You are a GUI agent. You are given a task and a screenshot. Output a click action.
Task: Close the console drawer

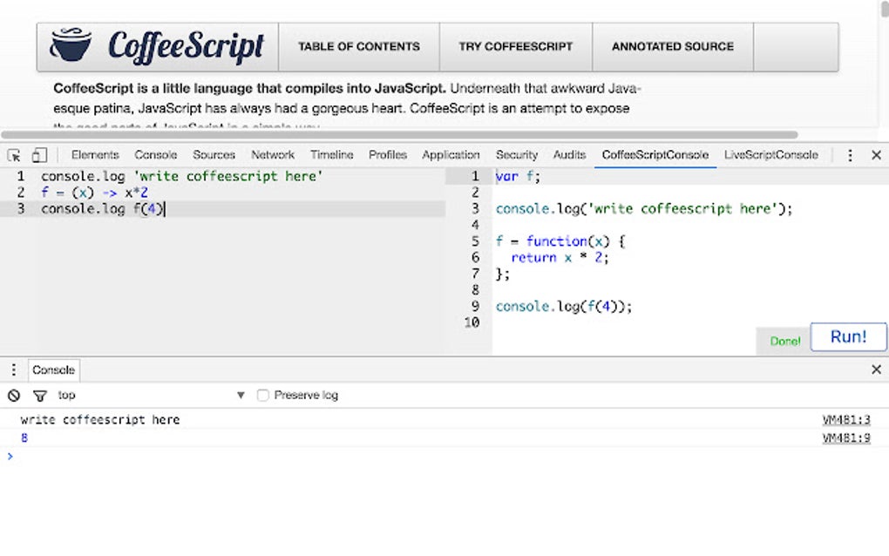pos(876,370)
